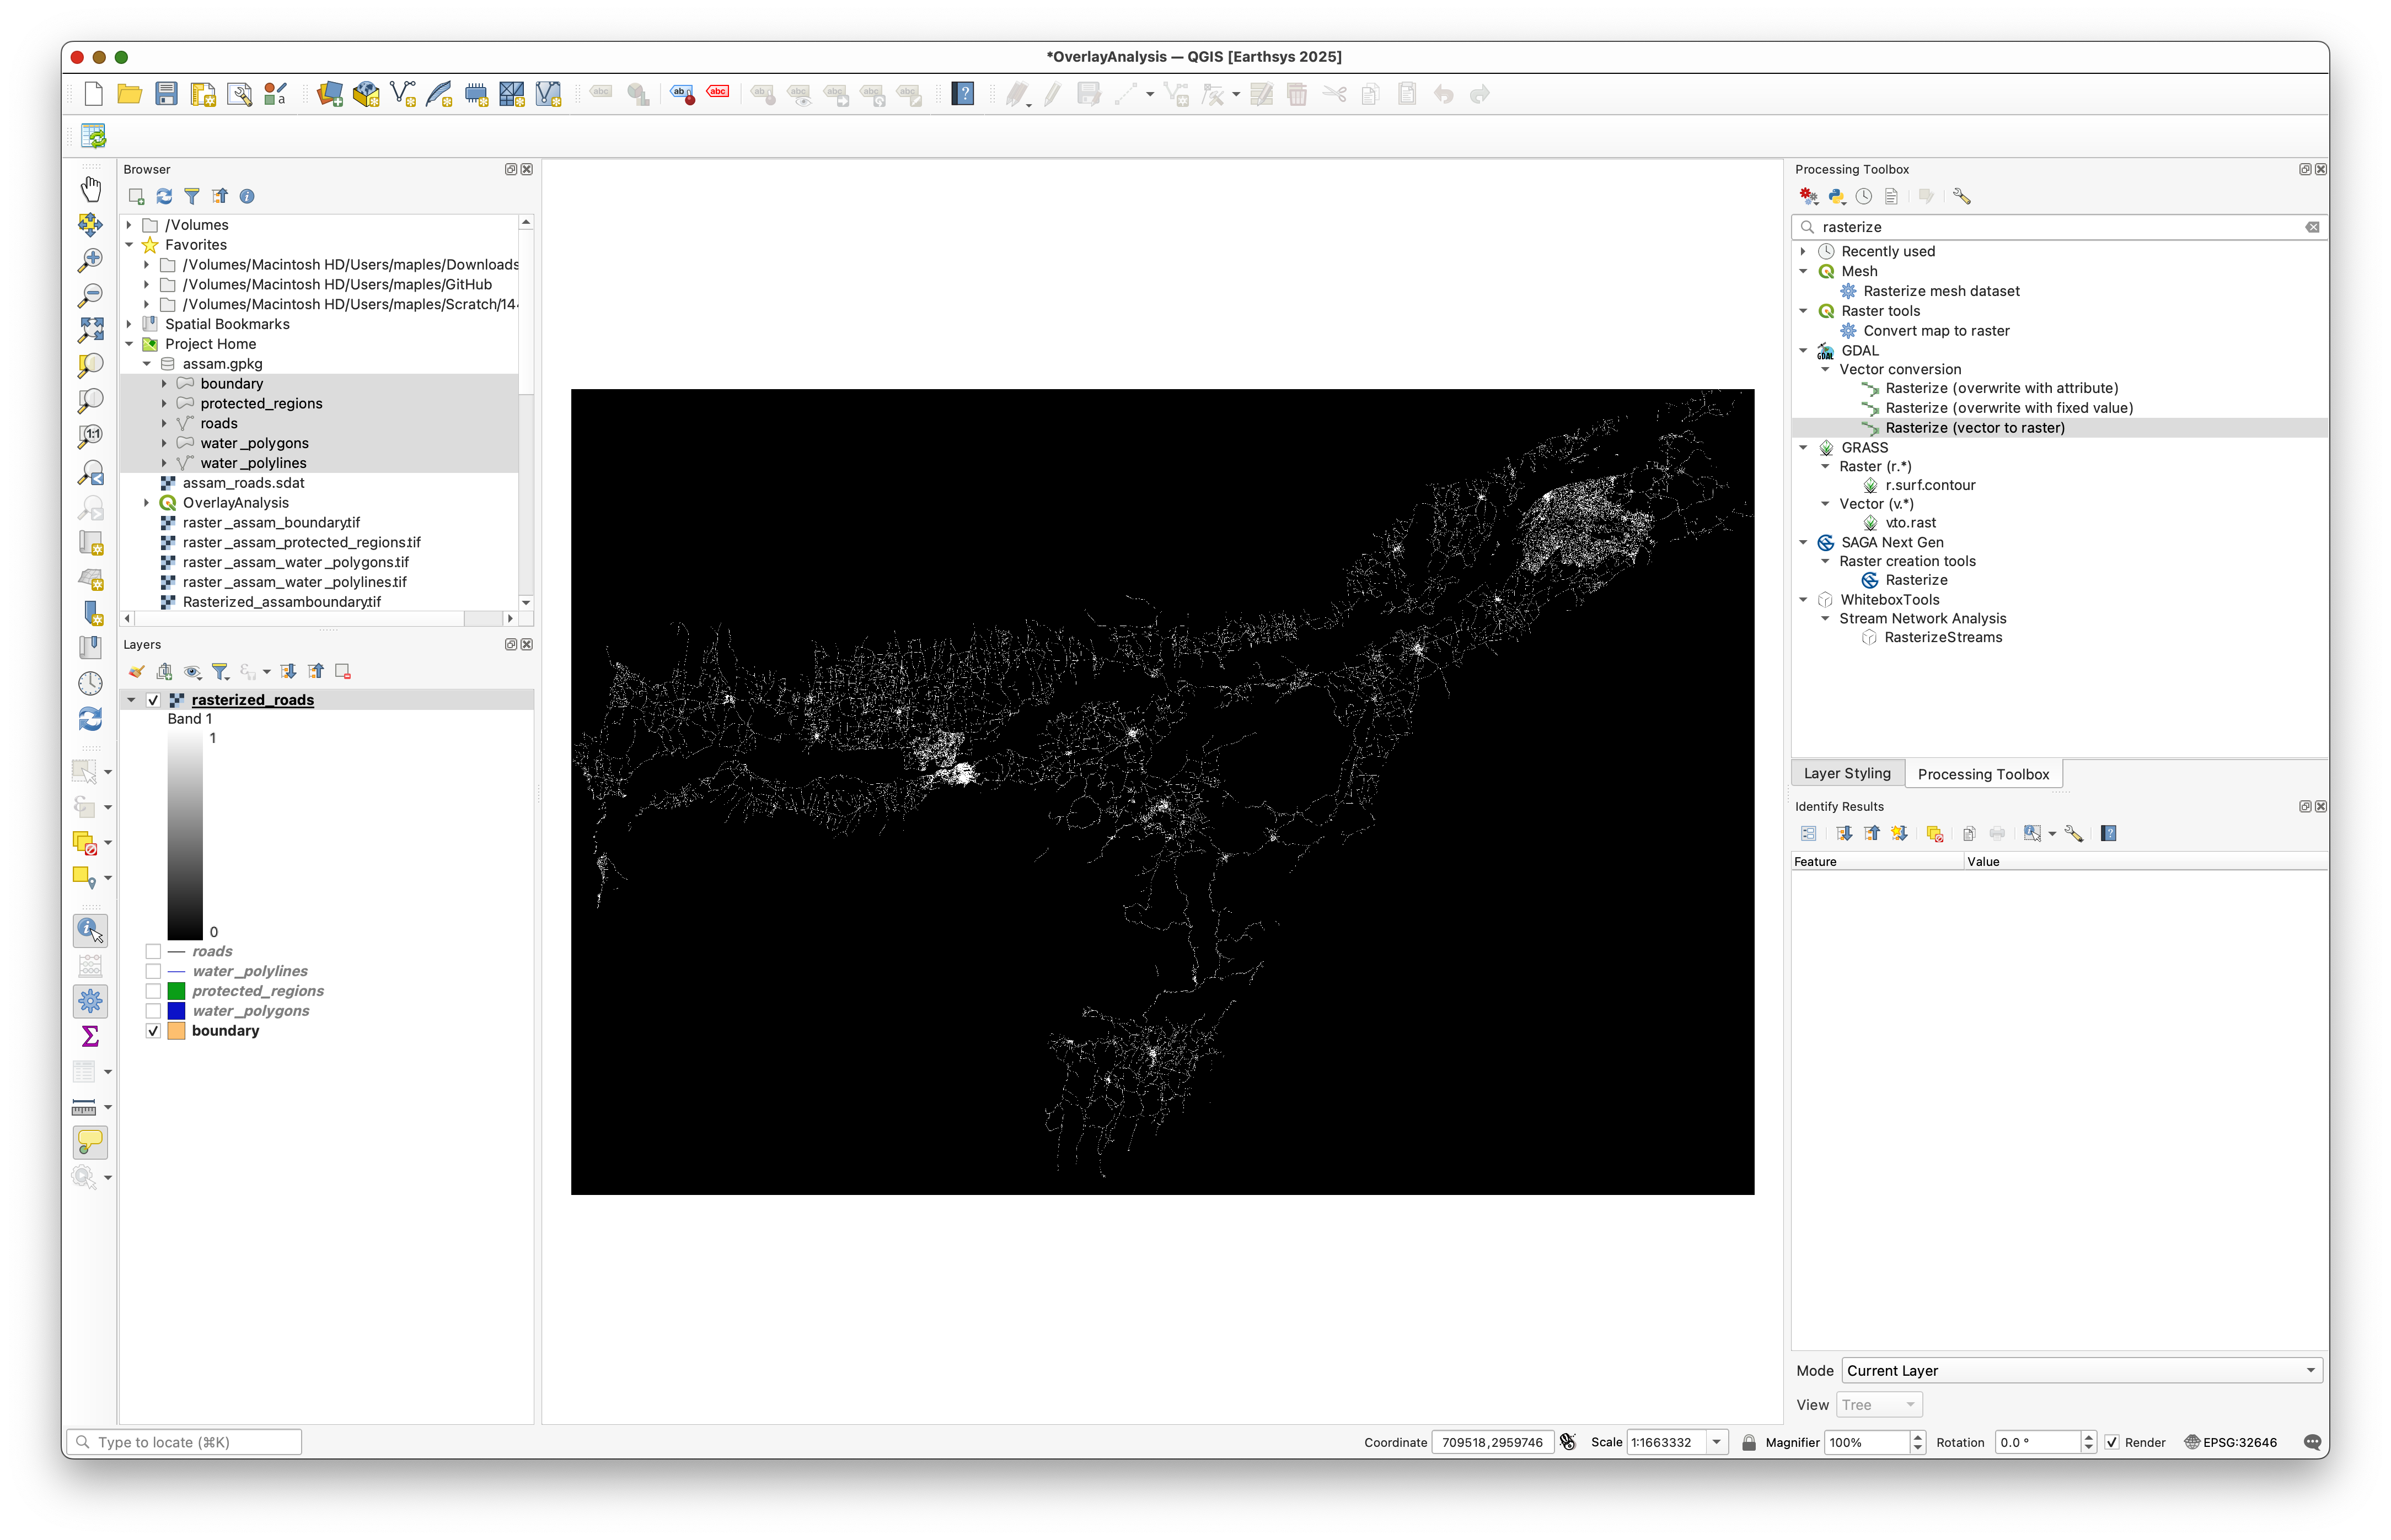Select the roads layer in Browser
The height and width of the screenshot is (1540, 2391).
click(218, 423)
